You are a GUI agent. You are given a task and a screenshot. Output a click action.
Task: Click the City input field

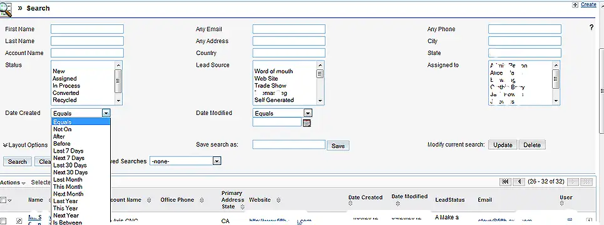(x=525, y=41)
